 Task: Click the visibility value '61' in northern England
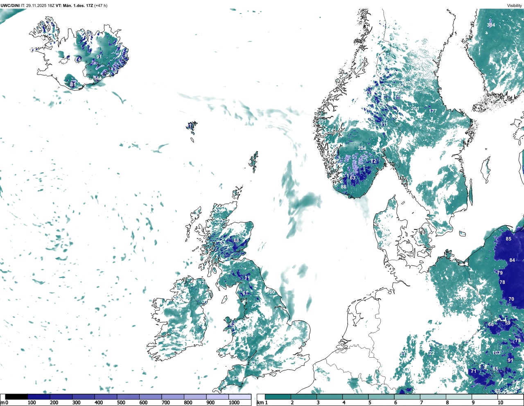coord(245,293)
